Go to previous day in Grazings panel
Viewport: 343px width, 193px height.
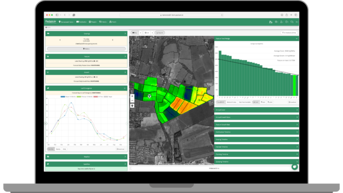click(60, 40)
